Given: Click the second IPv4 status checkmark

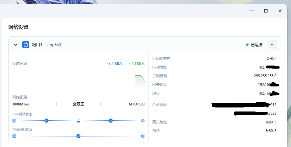Looking at the screenshot, I should [x=111, y=121].
